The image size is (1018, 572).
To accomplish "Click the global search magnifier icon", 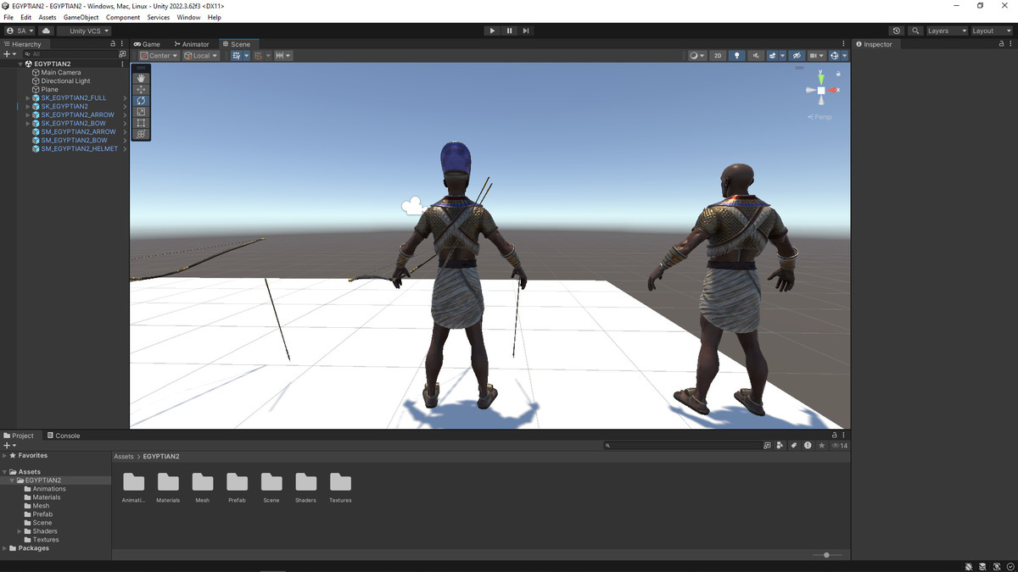I will click(915, 31).
